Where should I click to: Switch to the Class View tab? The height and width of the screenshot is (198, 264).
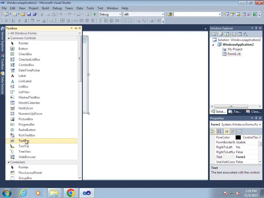[x=253, y=112]
